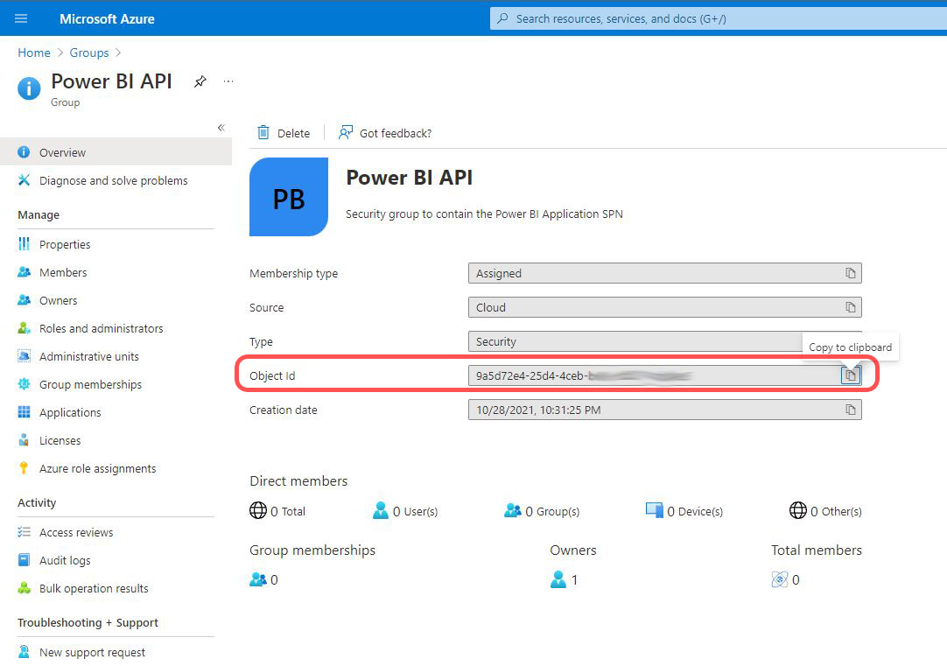This screenshot has height=666, width=947.
Task: Open the hamburger portal menu
Action: pyautogui.click(x=21, y=18)
